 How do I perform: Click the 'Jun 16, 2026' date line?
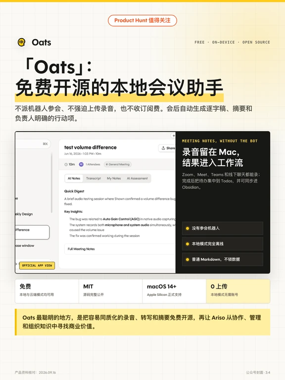click(83, 154)
